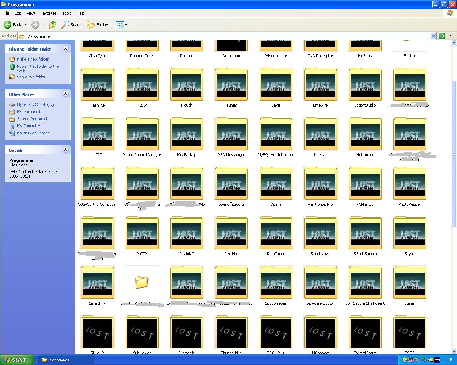The width and height of the screenshot is (457, 365).
Task: Open Shared Documents link
Action: (x=33, y=119)
